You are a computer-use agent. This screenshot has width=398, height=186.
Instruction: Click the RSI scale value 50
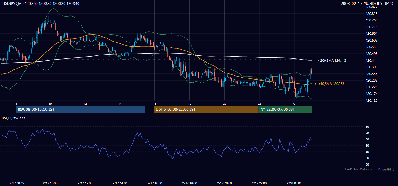pos(367,146)
